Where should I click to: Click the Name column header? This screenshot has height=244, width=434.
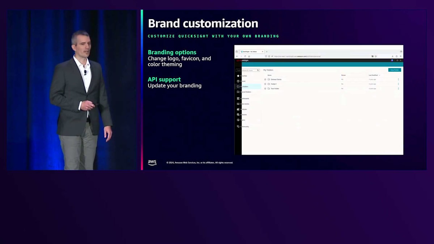(269, 75)
